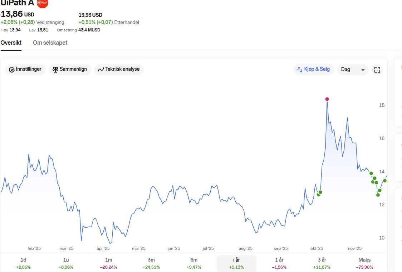The image size is (402, 272).
Task: Select the 6m time range
Action: tap(194, 263)
